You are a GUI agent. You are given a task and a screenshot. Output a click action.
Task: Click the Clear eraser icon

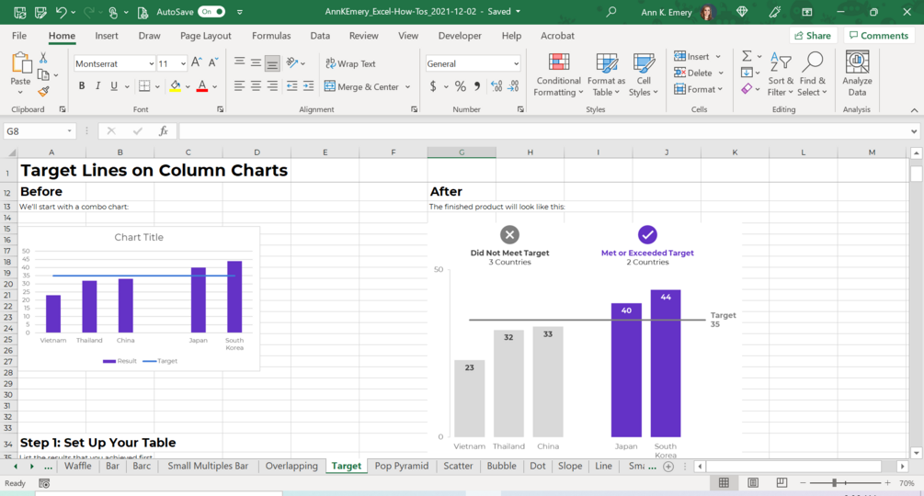[747, 89]
